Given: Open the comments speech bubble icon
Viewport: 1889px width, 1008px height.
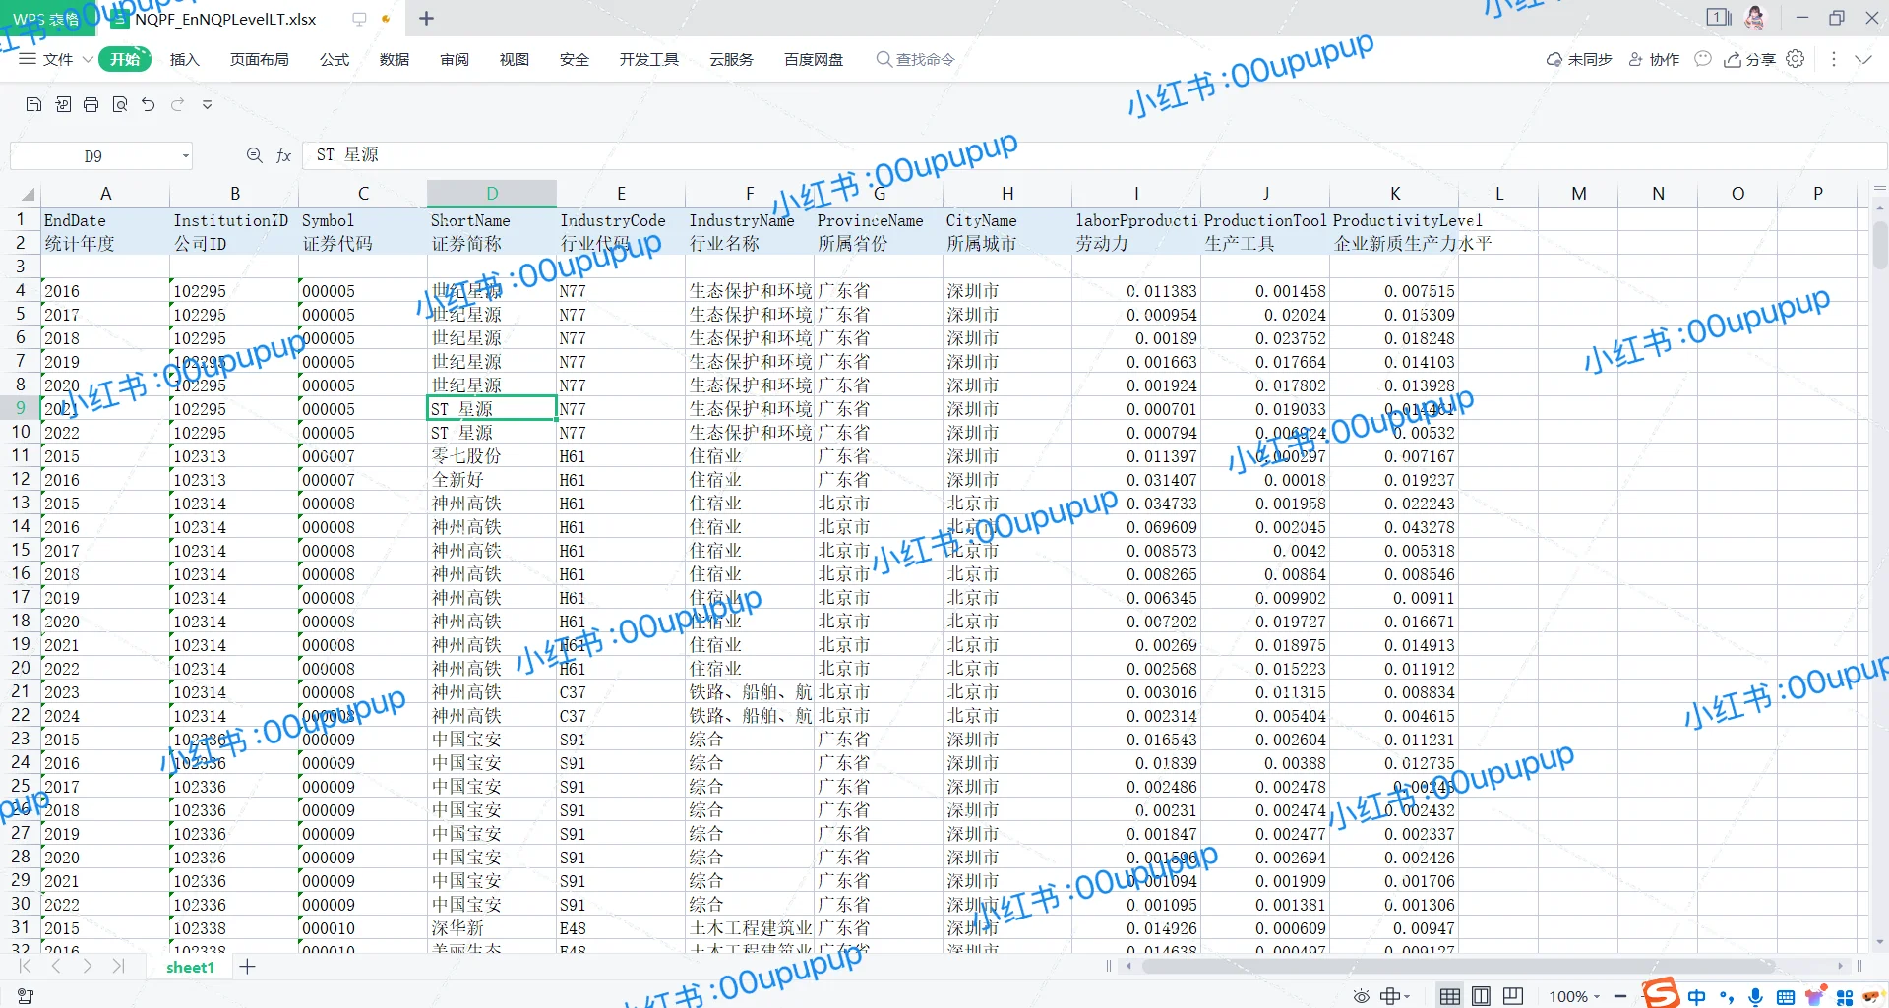Looking at the screenshot, I should coord(1703,59).
